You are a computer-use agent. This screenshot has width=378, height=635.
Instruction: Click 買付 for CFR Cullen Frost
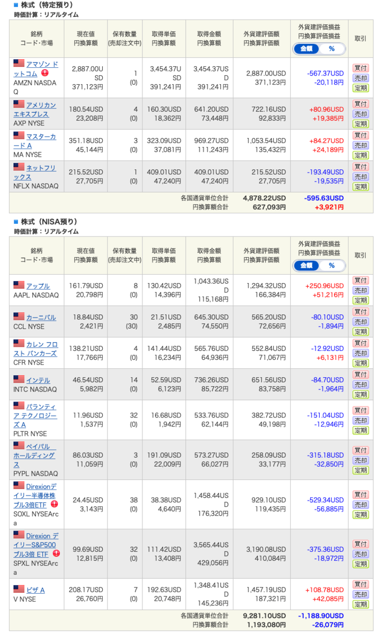point(361,343)
